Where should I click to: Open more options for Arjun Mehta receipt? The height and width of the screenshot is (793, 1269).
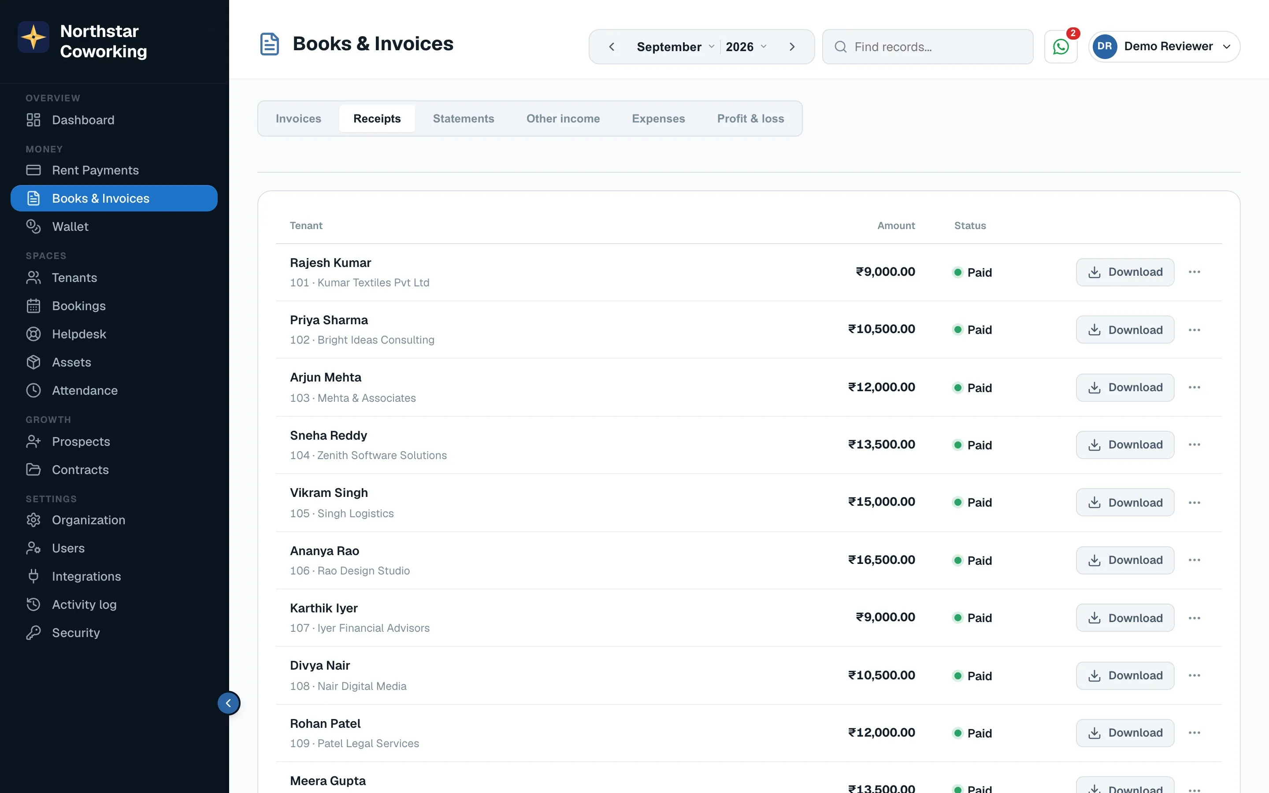(1194, 387)
